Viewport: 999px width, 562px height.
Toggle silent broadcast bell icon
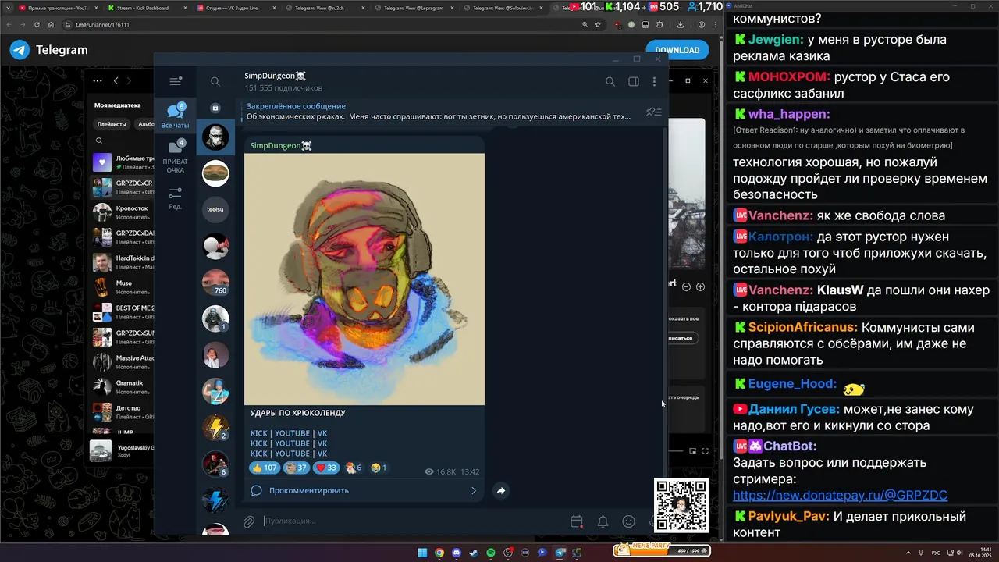[603, 521]
